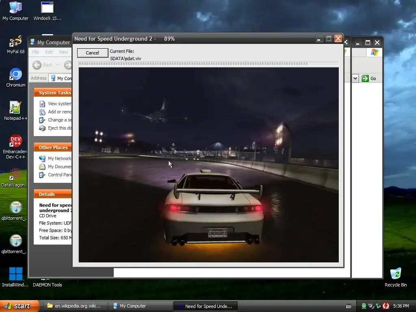416x312 pixels.
Task: Open InstallWind desktop icon
Action: 15,277
